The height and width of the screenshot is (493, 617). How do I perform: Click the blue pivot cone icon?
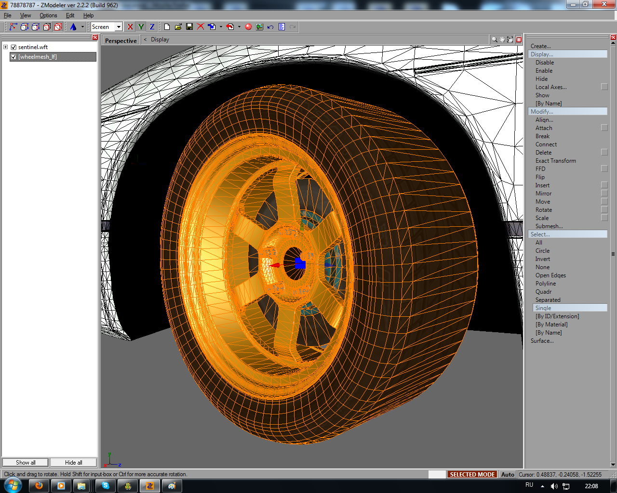pos(73,27)
